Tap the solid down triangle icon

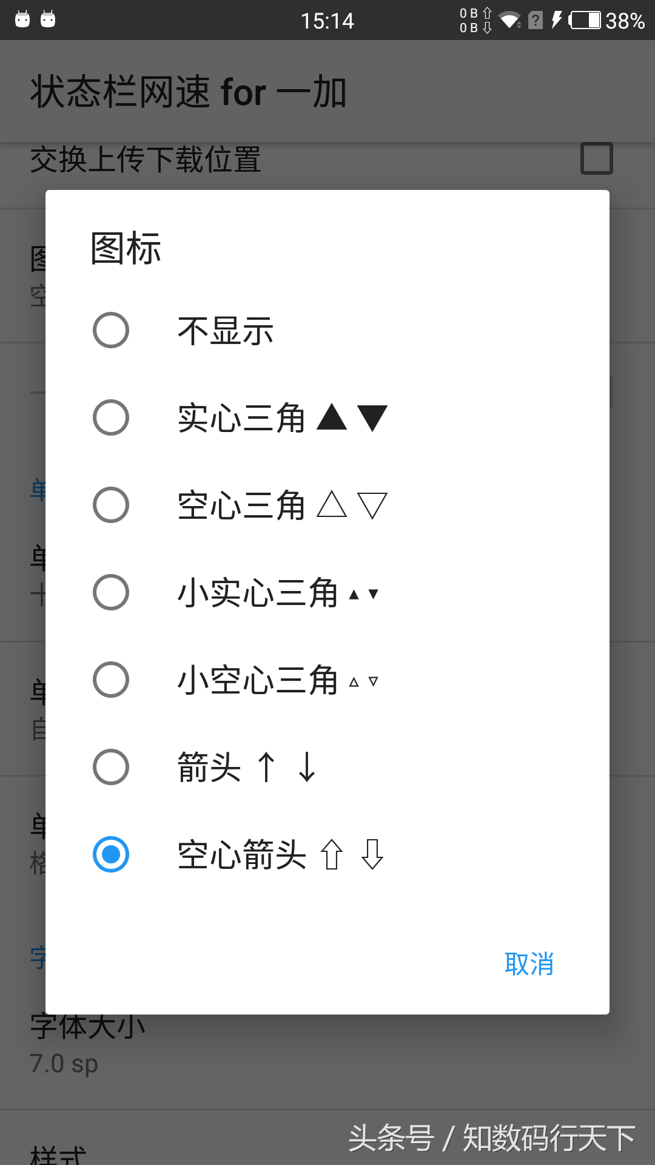[x=372, y=419]
